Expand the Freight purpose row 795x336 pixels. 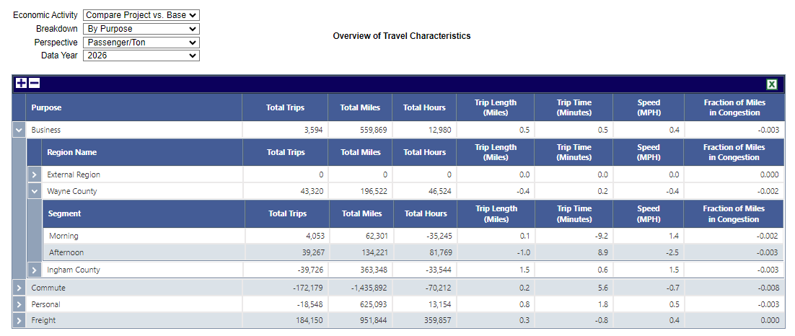click(19, 320)
